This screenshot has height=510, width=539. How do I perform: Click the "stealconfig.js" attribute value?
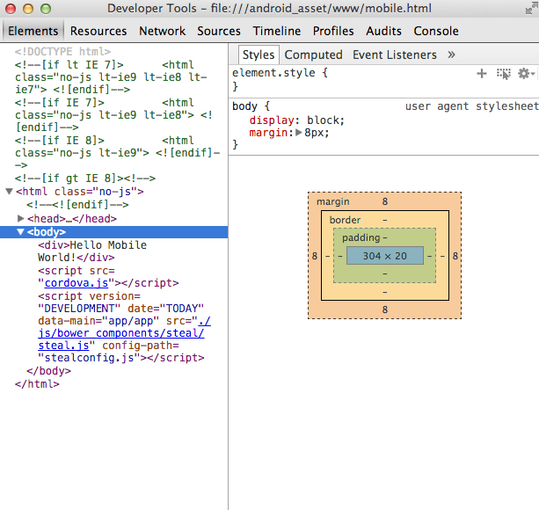[x=89, y=358]
